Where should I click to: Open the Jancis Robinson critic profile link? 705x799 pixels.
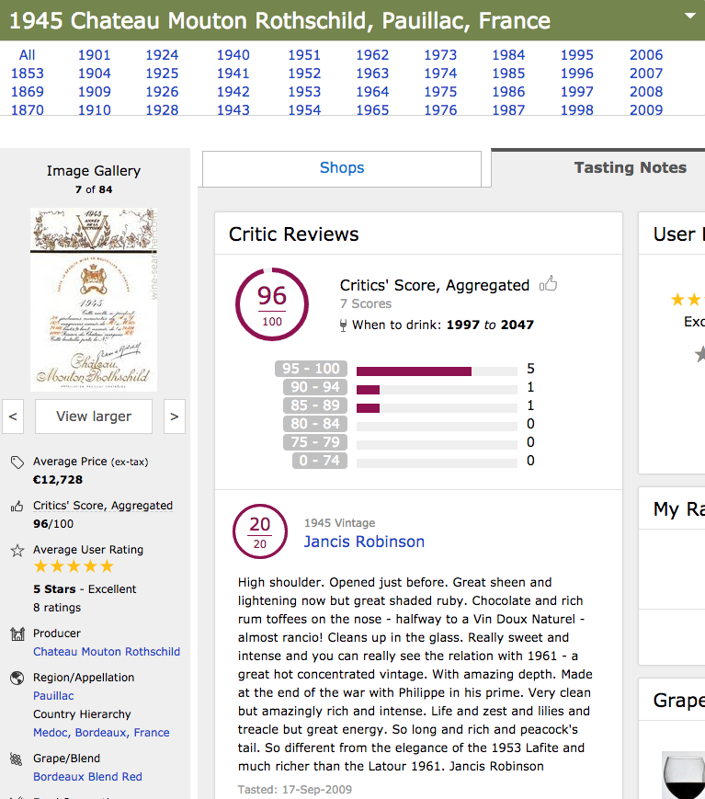pos(364,542)
